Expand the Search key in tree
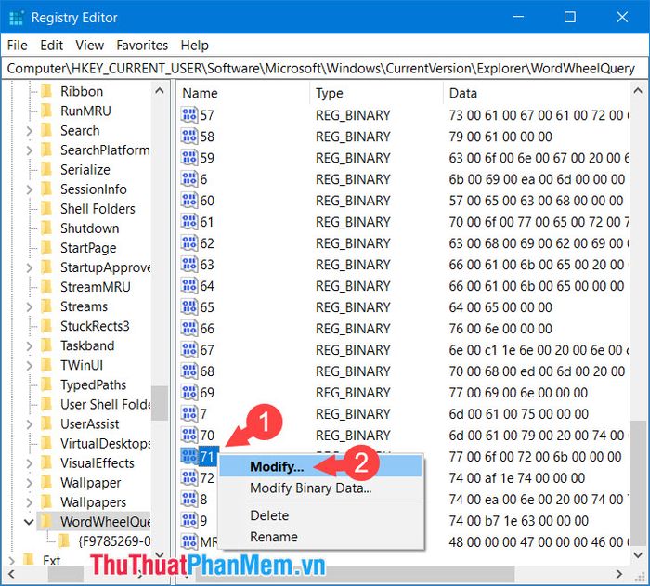 pos(29,131)
